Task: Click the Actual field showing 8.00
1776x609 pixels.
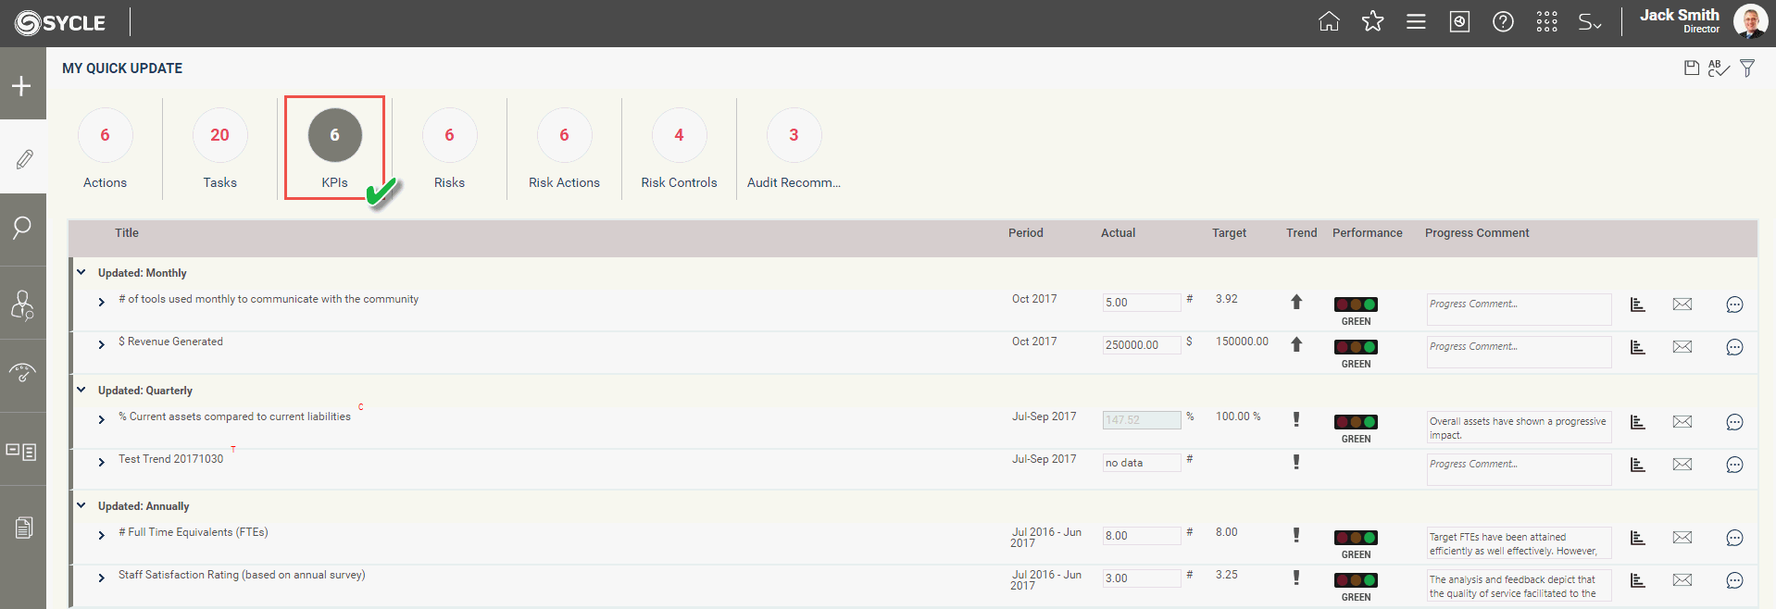Action: (x=1142, y=536)
